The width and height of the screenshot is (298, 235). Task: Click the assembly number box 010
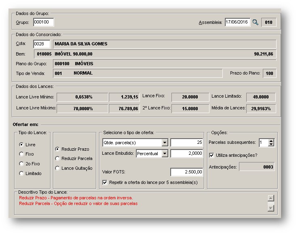(x=269, y=22)
